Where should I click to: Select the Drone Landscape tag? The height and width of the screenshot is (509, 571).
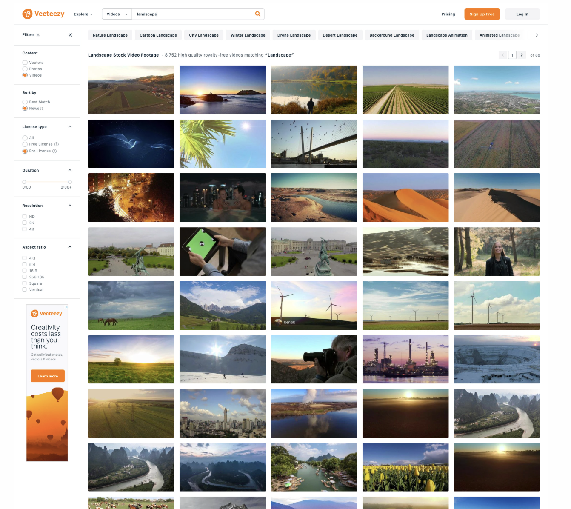pyautogui.click(x=294, y=35)
